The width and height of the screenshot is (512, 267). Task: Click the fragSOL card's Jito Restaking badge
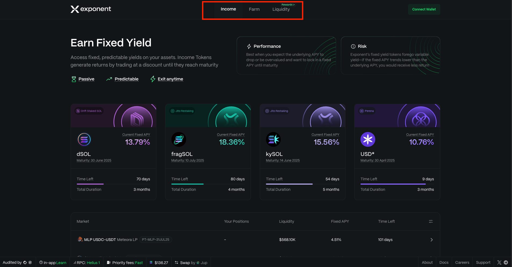[x=182, y=111]
